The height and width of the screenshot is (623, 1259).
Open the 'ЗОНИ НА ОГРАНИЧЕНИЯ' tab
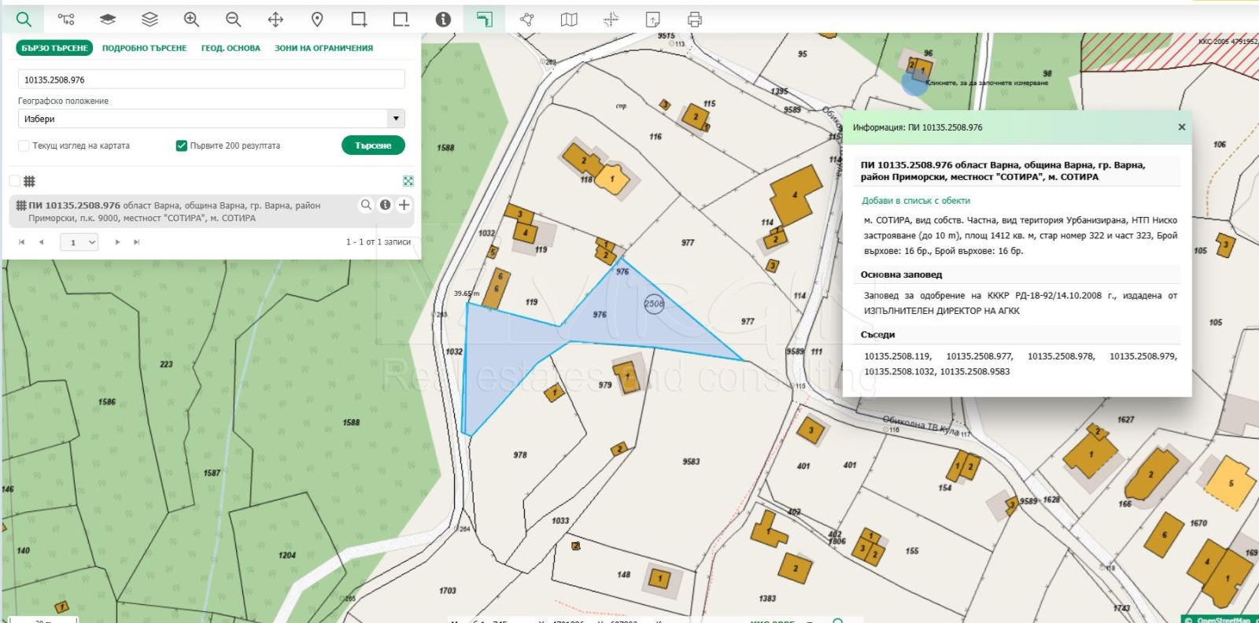[x=323, y=48]
